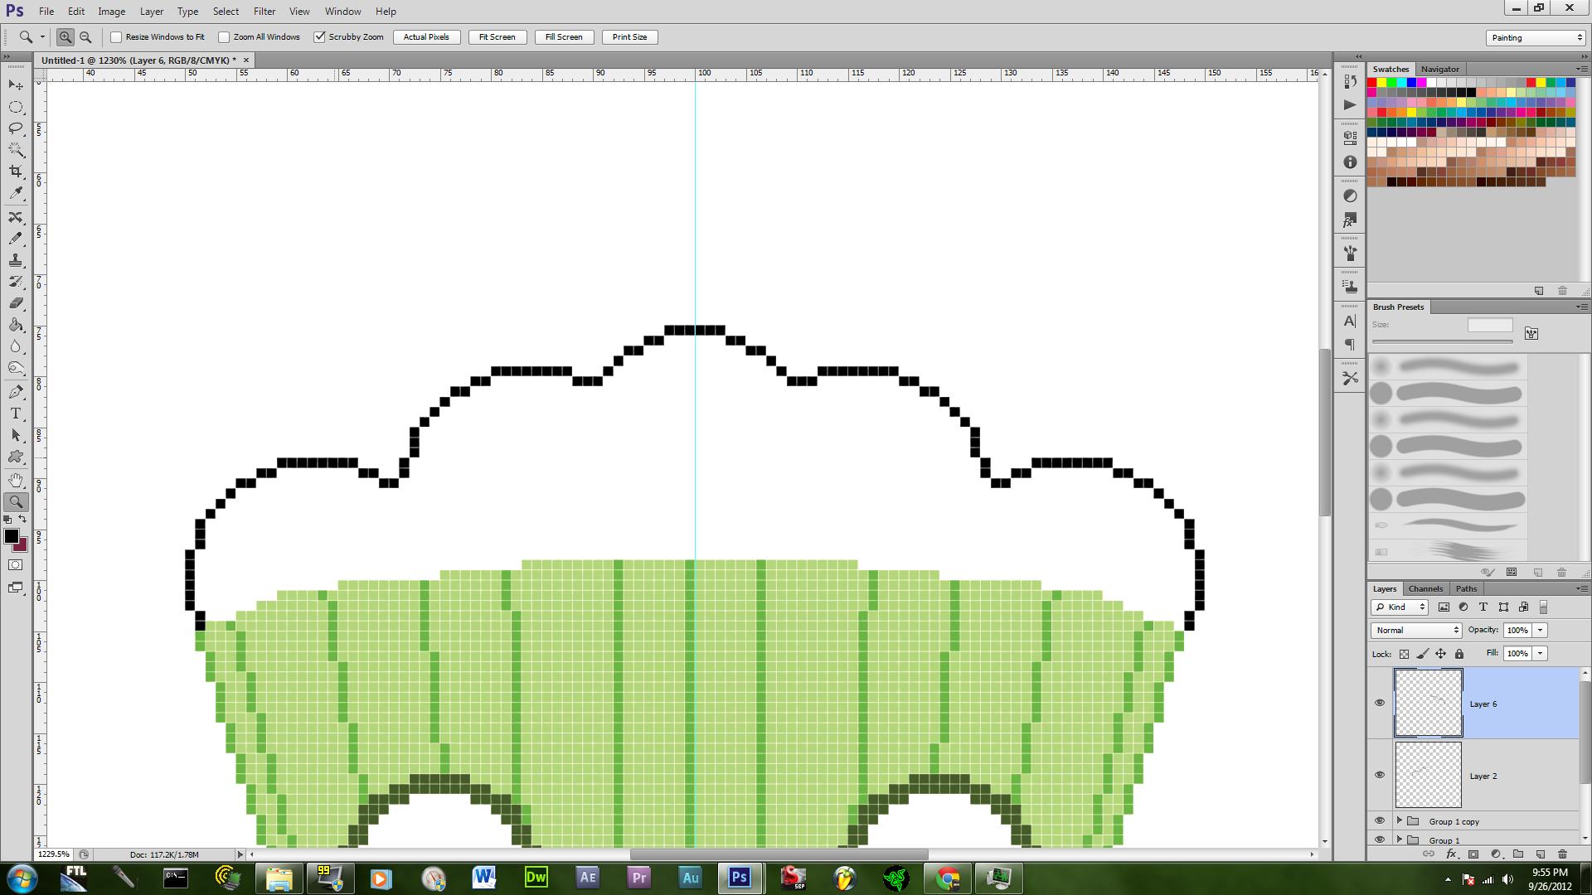This screenshot has width=1592, height=895.
Task: Open the Character panel icon
Action: click(1350, 322)
